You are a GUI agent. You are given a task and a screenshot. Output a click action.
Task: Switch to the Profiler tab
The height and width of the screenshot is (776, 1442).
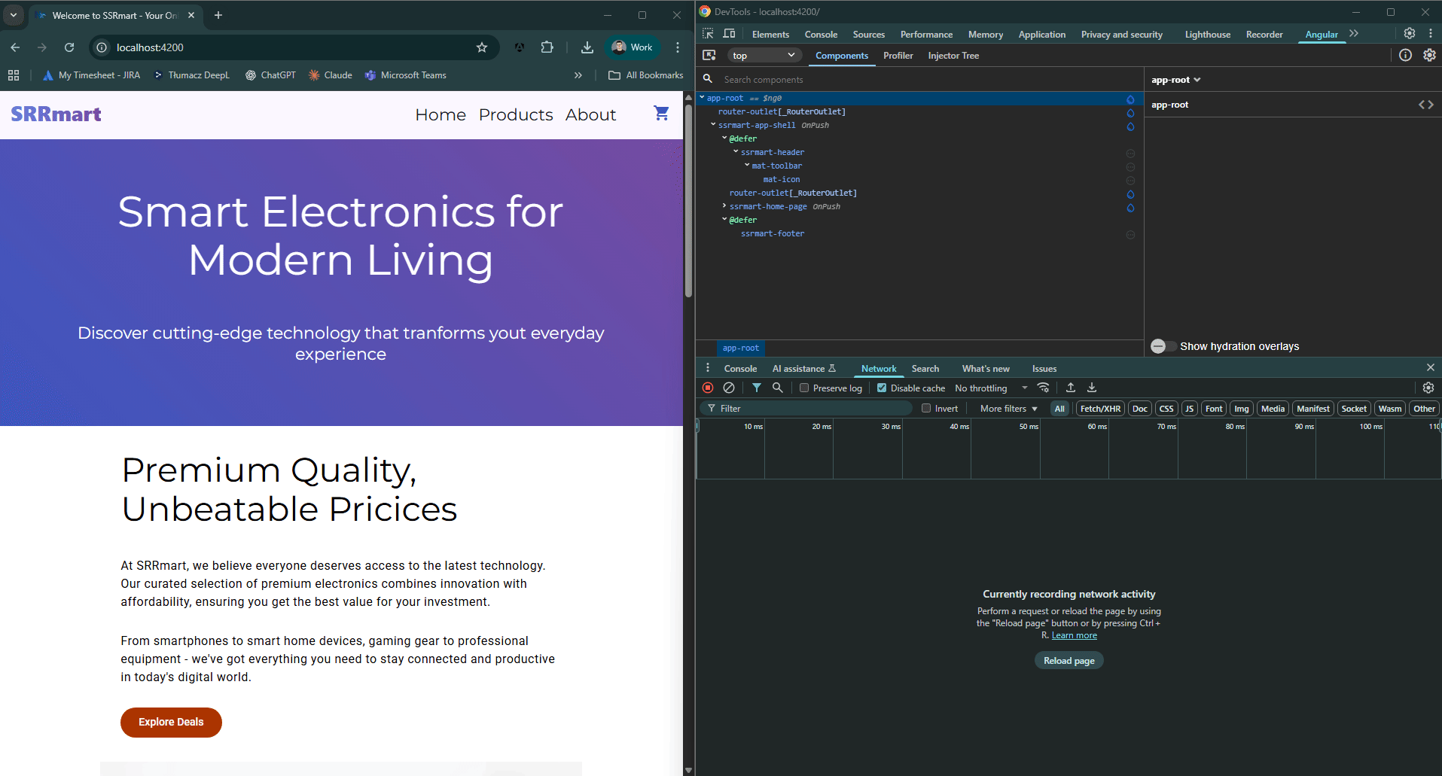tap(898, 56)
